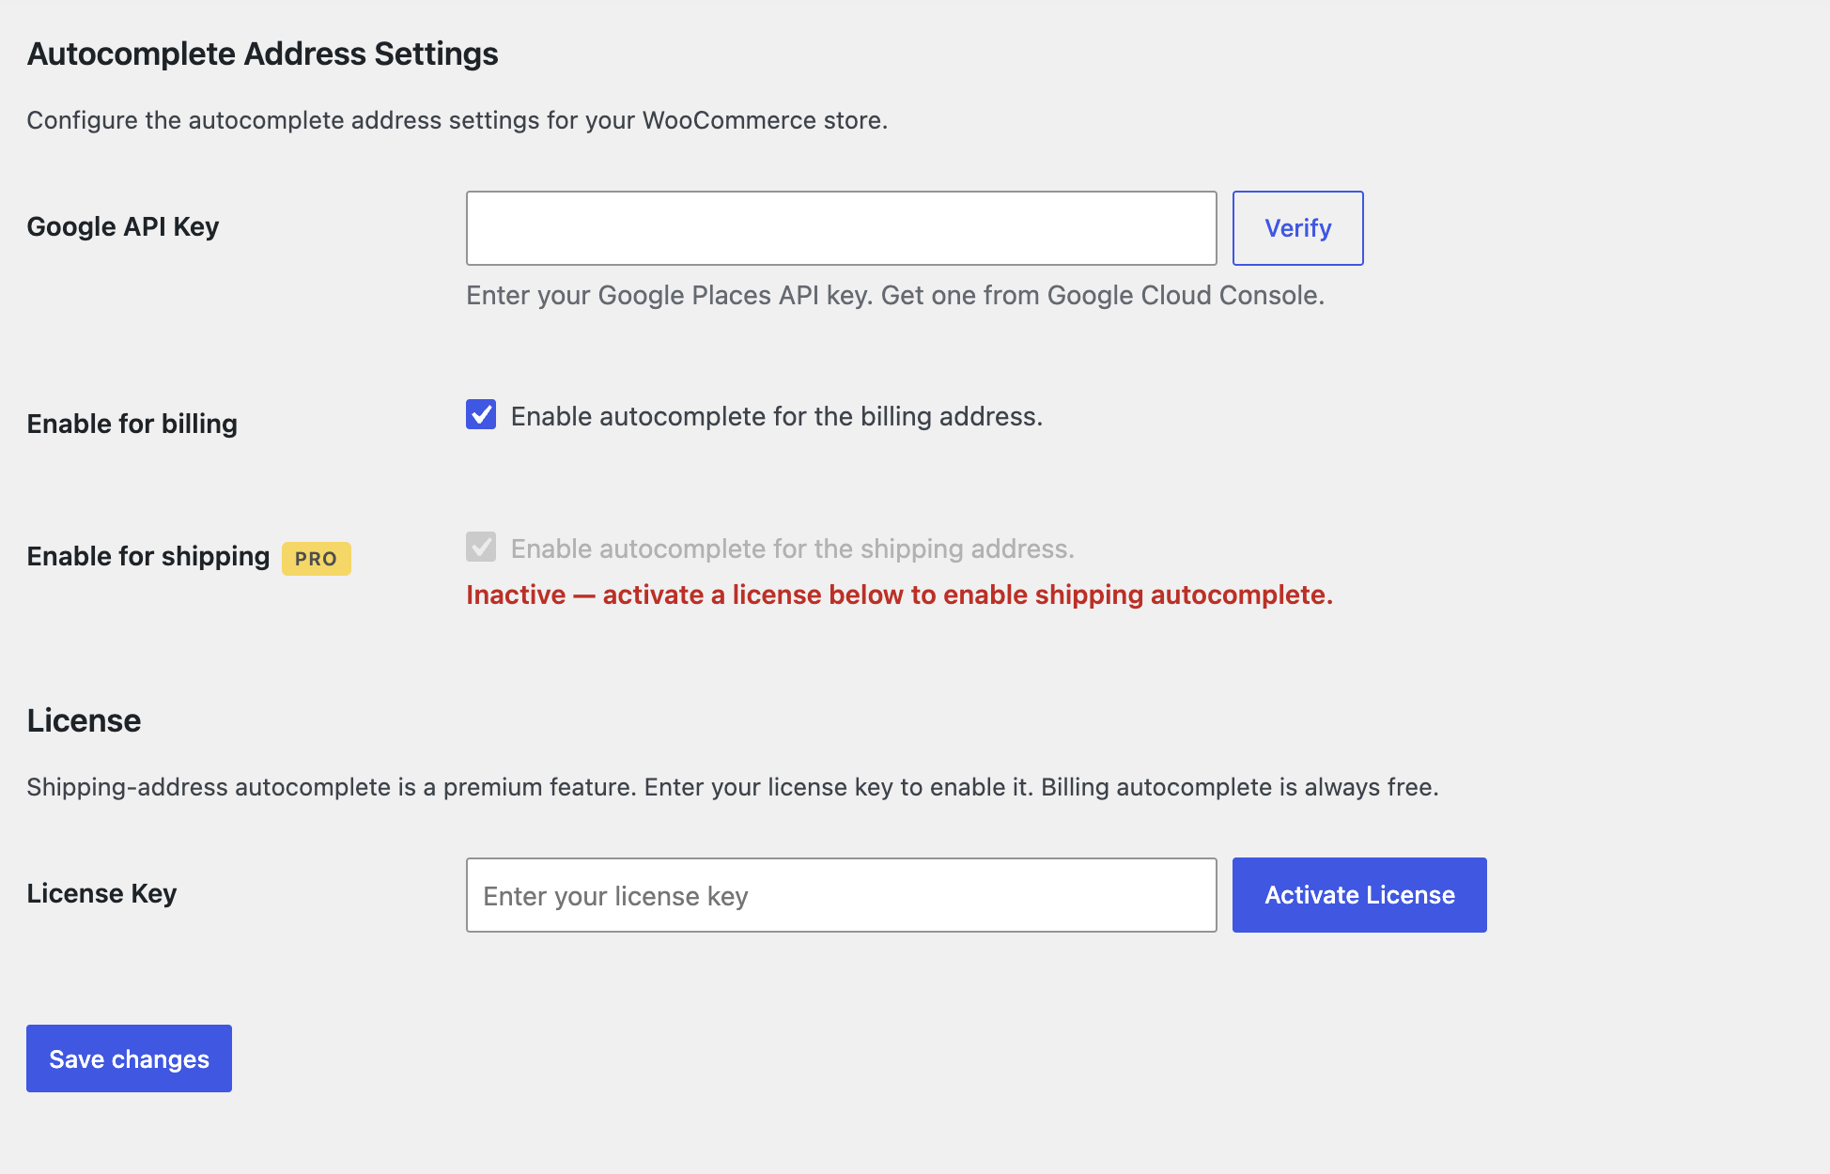Click the Verify button
Image resolution: width=1830 pixels, height=1174 pixels.
coord(1297,228)
